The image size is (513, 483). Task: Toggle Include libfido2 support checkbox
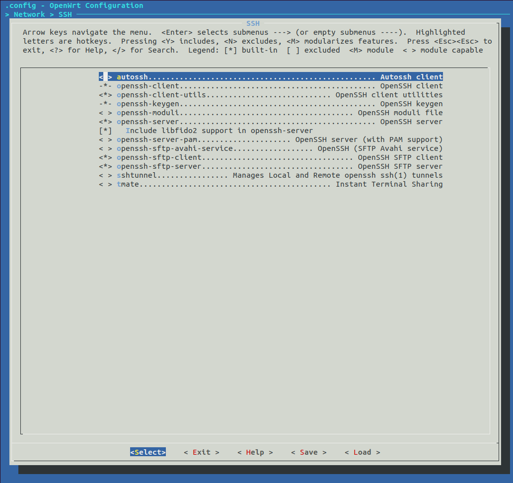[105, 131]
